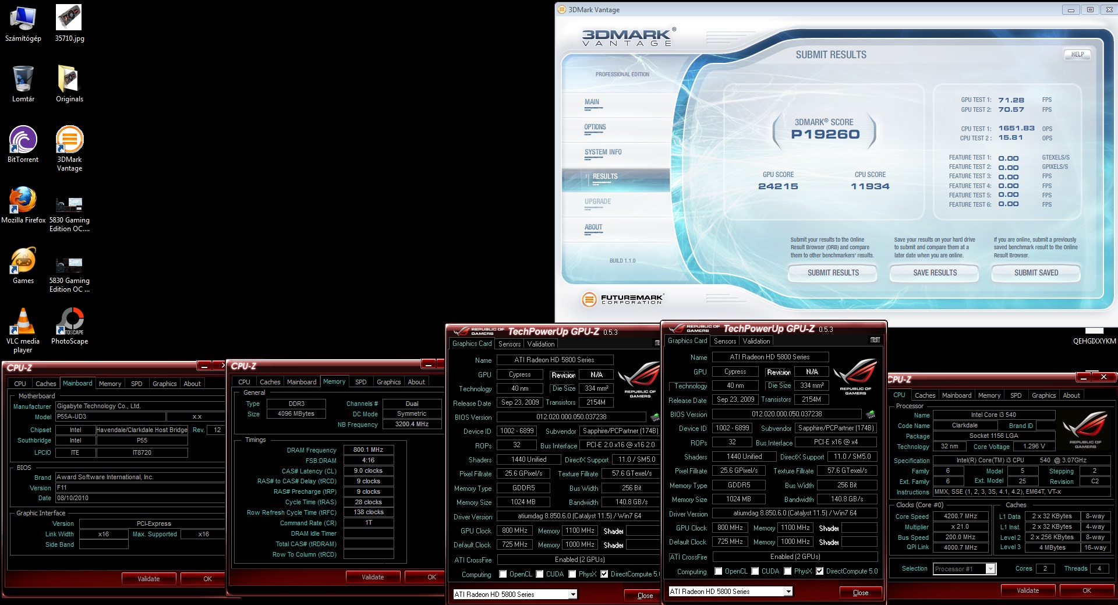Click Validate in CPU-Z Mainboard window
1118x605 pixels.
tap(148, 579)
